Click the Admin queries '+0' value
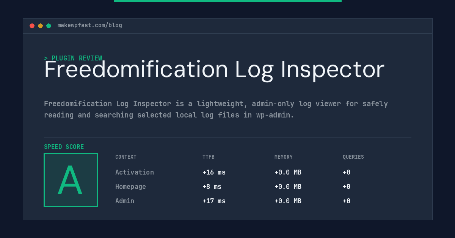455x238 pixels. 347,201
